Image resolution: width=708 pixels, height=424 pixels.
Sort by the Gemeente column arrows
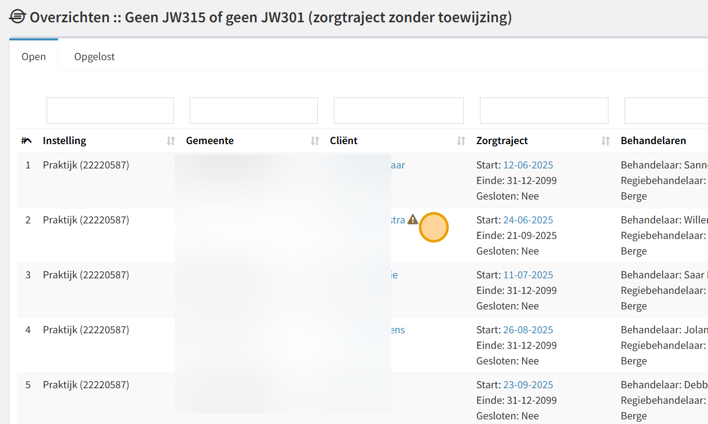point(315,141)
